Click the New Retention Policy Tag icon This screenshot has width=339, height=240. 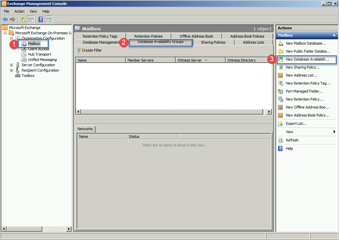(x=281, y=83)
